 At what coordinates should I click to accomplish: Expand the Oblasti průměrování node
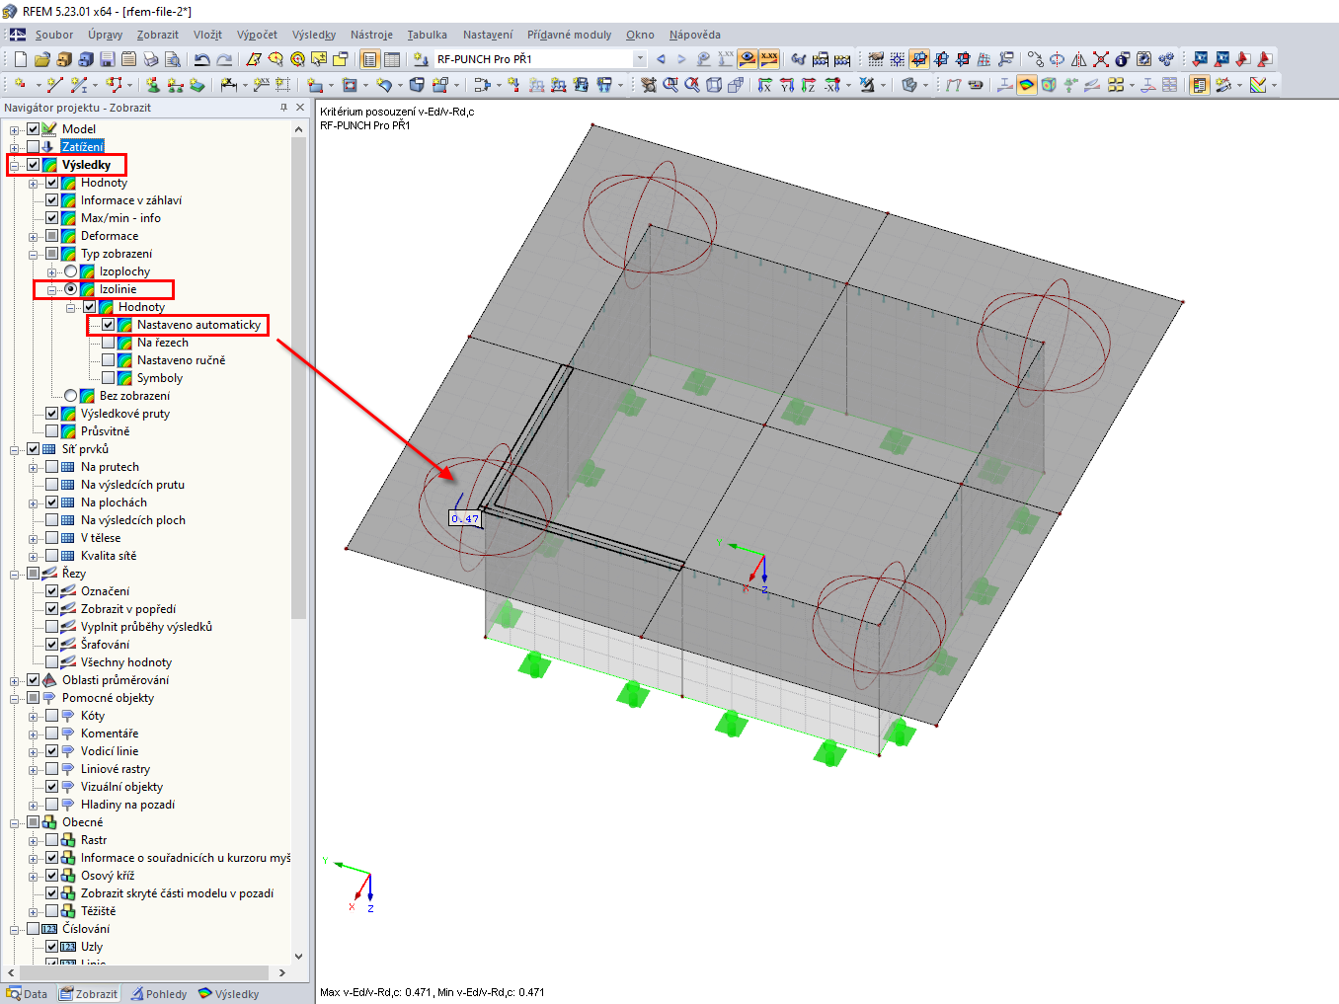tap(15, 680)
